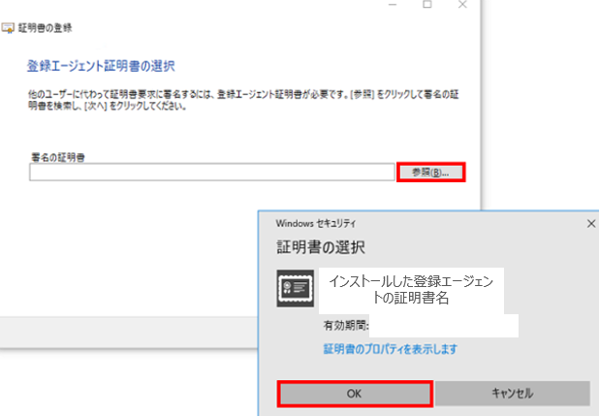
Task: Select the certificate icon in dialog
Action: [x=296, y=288]
